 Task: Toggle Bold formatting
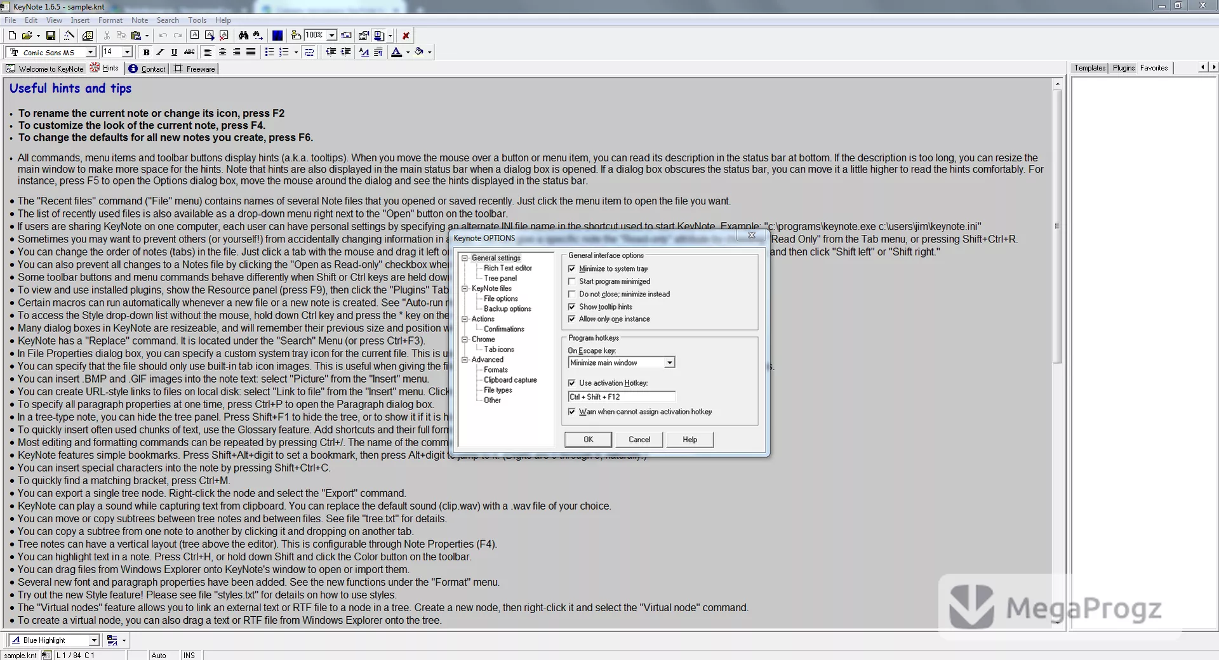147,52
